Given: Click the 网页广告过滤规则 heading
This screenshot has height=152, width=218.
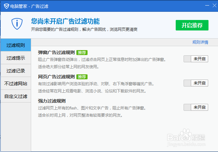Looking at the screenshot, I should tap(56, 77).
